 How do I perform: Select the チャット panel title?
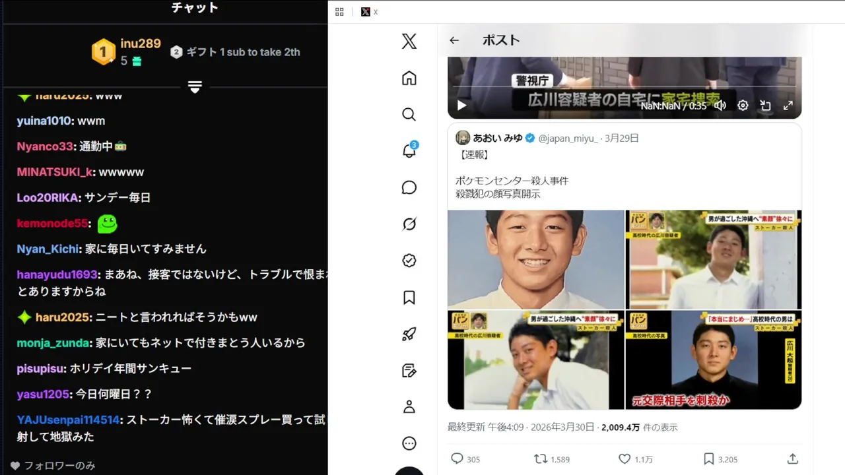click(x=195, y=8)
